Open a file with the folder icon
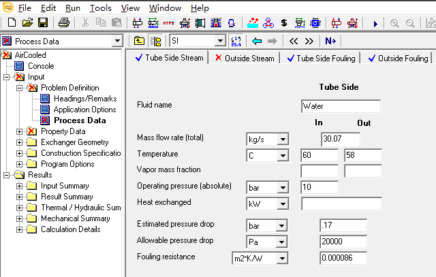The image size is (436, 277). click(x=27, y=22)
